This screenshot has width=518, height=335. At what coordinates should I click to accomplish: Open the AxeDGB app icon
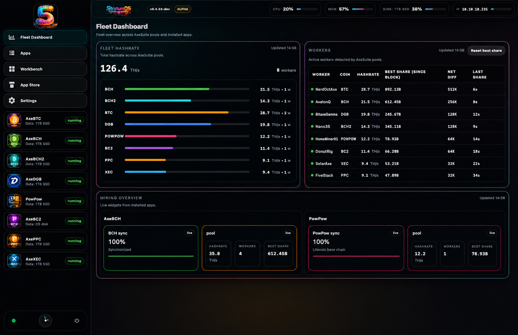[14, 181]
